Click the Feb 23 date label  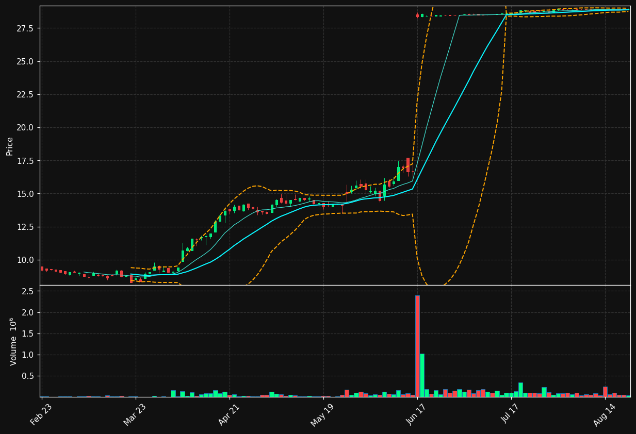click(41, 414)
